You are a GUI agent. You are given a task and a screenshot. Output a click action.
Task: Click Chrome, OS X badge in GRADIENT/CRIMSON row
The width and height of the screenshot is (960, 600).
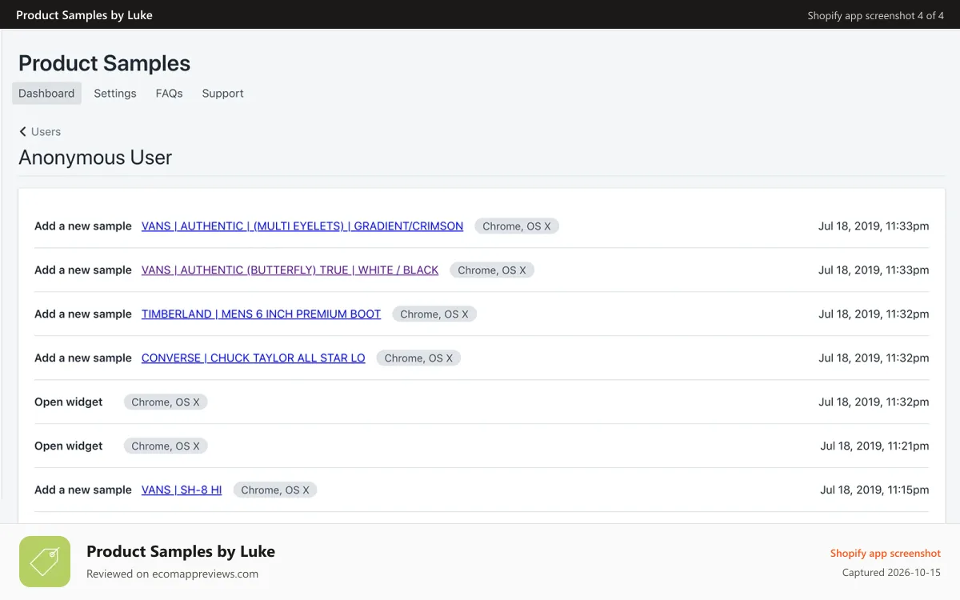point(517,226)
